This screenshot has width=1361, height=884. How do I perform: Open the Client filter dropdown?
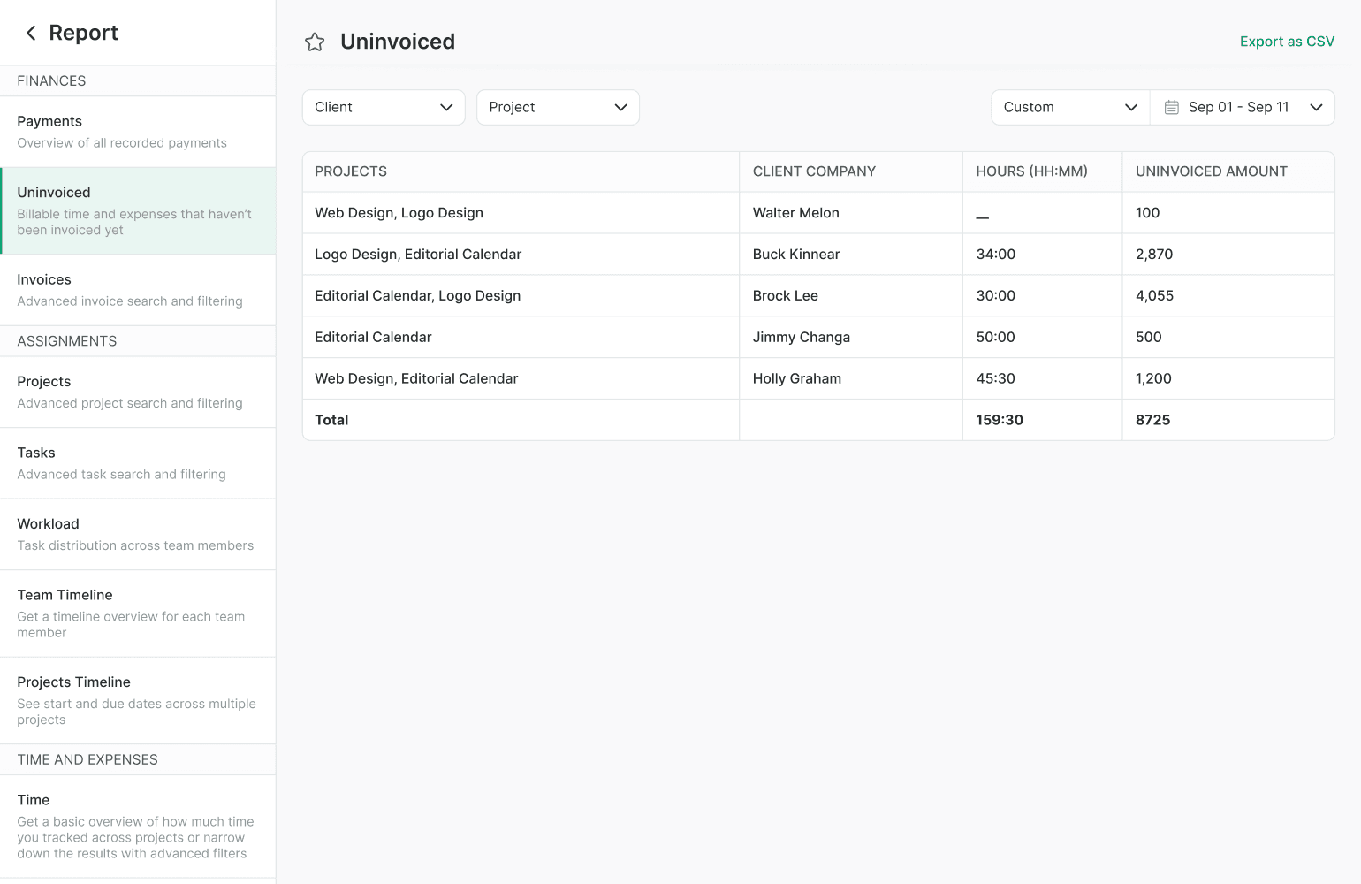384,107
